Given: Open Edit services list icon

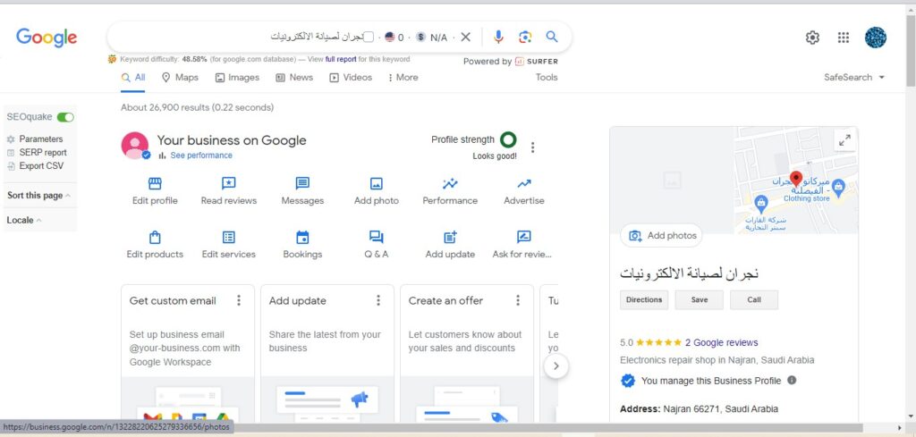Looking at the screenshot, I should pos(228,238).
